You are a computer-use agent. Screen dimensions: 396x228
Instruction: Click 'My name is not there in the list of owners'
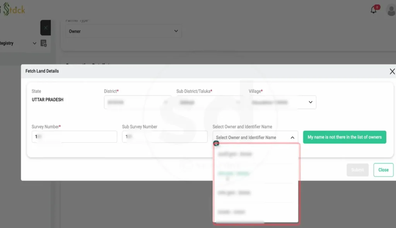tap(345, 137)
